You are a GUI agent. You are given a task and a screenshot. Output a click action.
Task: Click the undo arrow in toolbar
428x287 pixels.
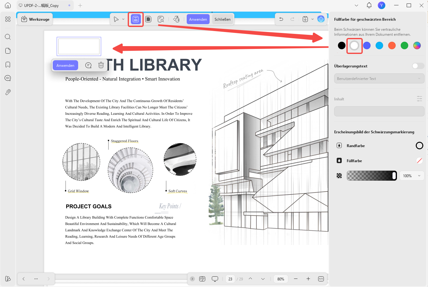pos(281,19)
